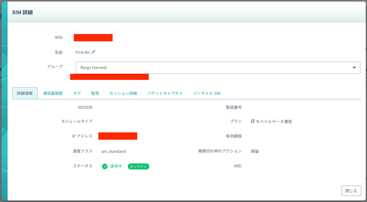Open the パケットキャプチャ tab
367x202 pixels.
click(165, 93)
